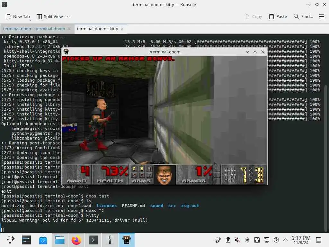Viewport: 329px width, 247px height.
Task: Minimize the ./terminal-doom game window
Action: tap(247, 52)
